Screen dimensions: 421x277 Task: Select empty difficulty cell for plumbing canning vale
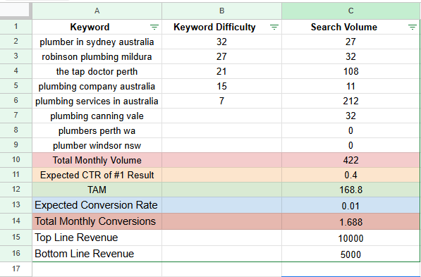click(221, 116)
